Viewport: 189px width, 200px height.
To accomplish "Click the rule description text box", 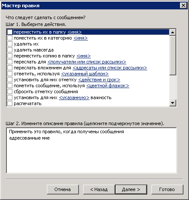I will click(x=91, y=150).
